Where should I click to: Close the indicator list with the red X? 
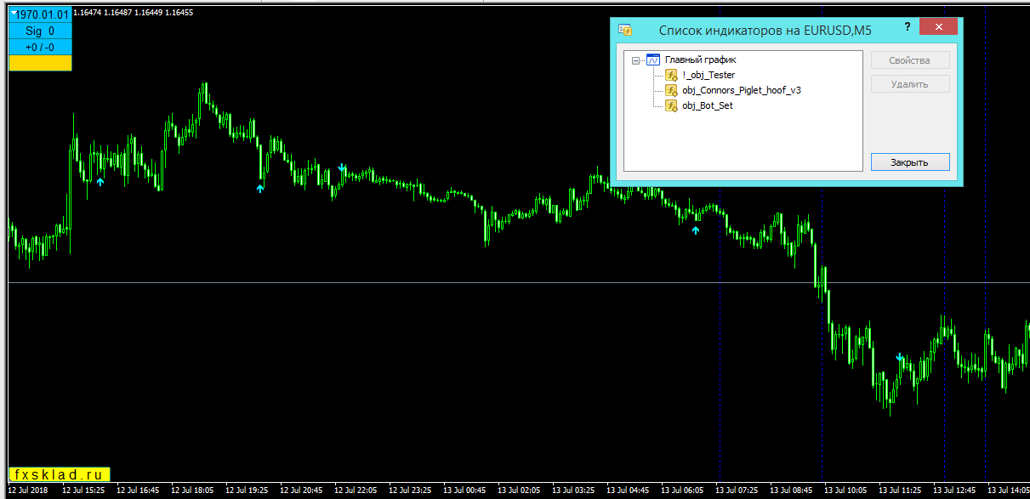[x=939, y=27]
